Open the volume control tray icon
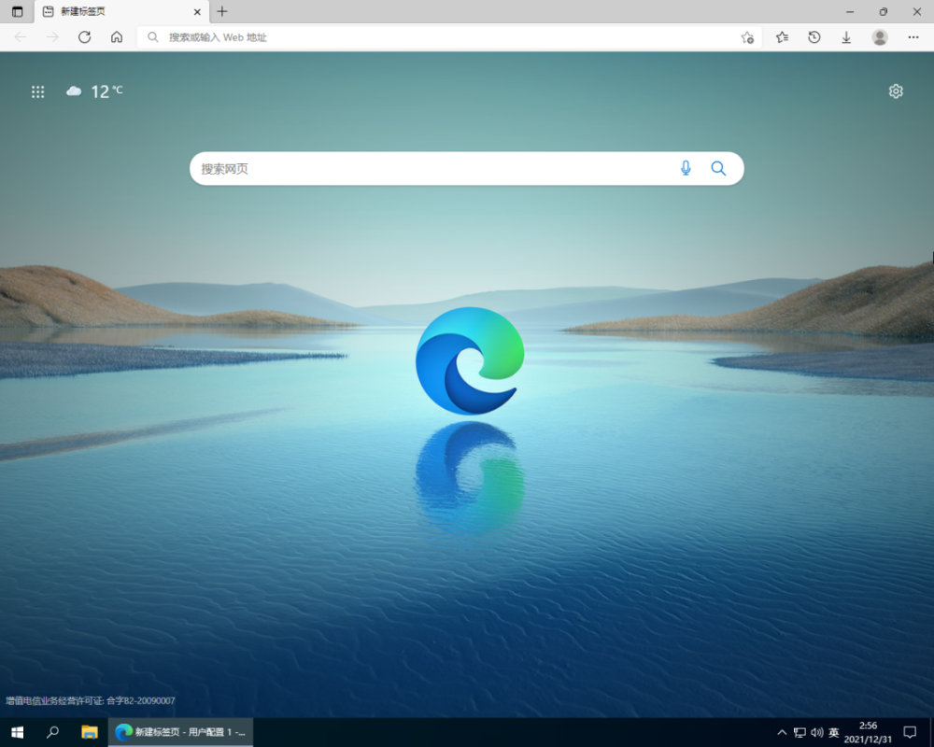This screenshot has height=747, width=934. 816,732
